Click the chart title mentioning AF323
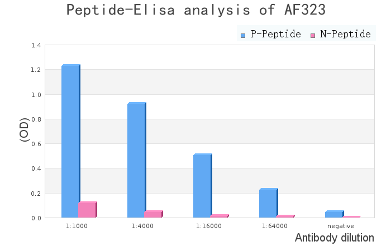Image resolution: width=391 pixels, height=251 pixels. click(195, 10)
